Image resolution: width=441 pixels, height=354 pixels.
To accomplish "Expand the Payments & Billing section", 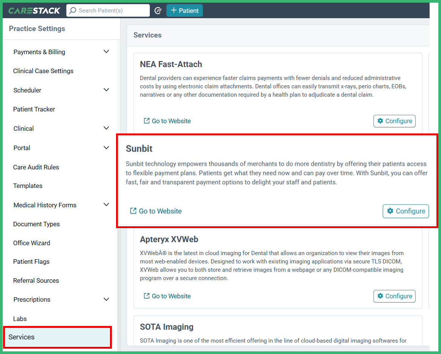I will [x=106, y=51].
